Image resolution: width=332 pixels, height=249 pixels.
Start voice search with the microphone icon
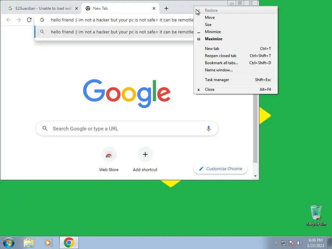click(208, 128)
